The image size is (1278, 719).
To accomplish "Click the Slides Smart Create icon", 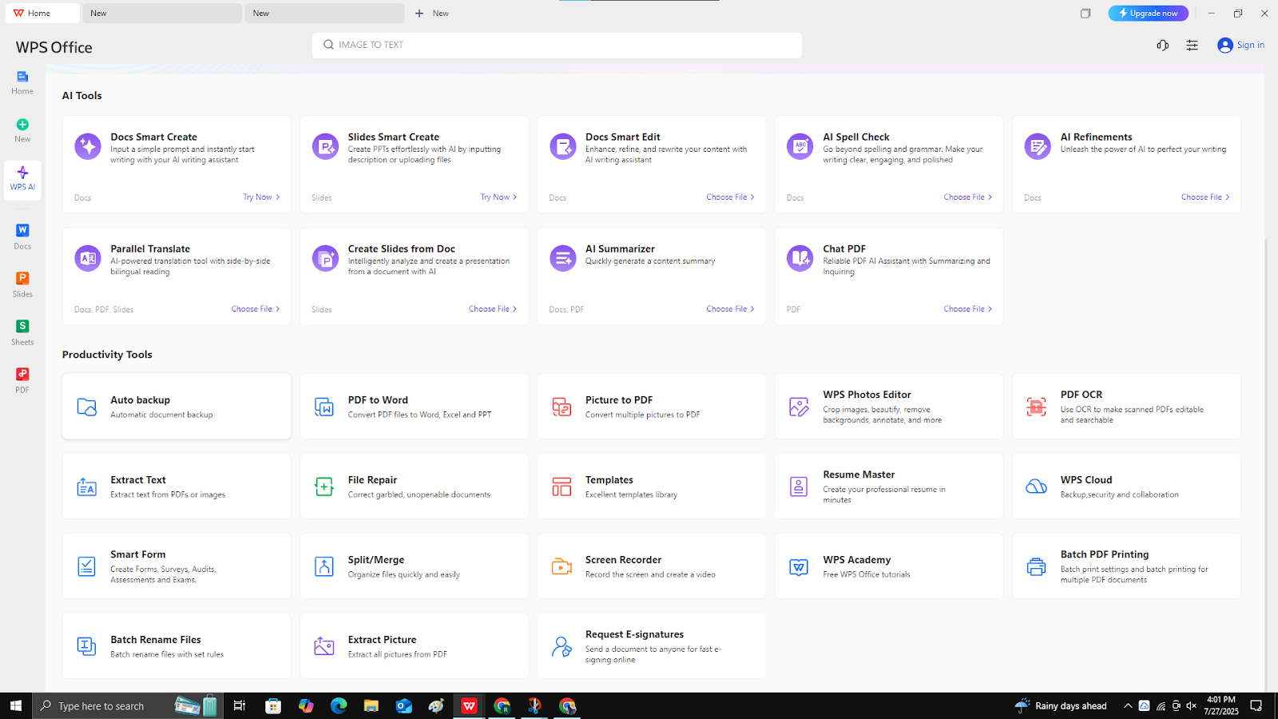I will [325, 147].
